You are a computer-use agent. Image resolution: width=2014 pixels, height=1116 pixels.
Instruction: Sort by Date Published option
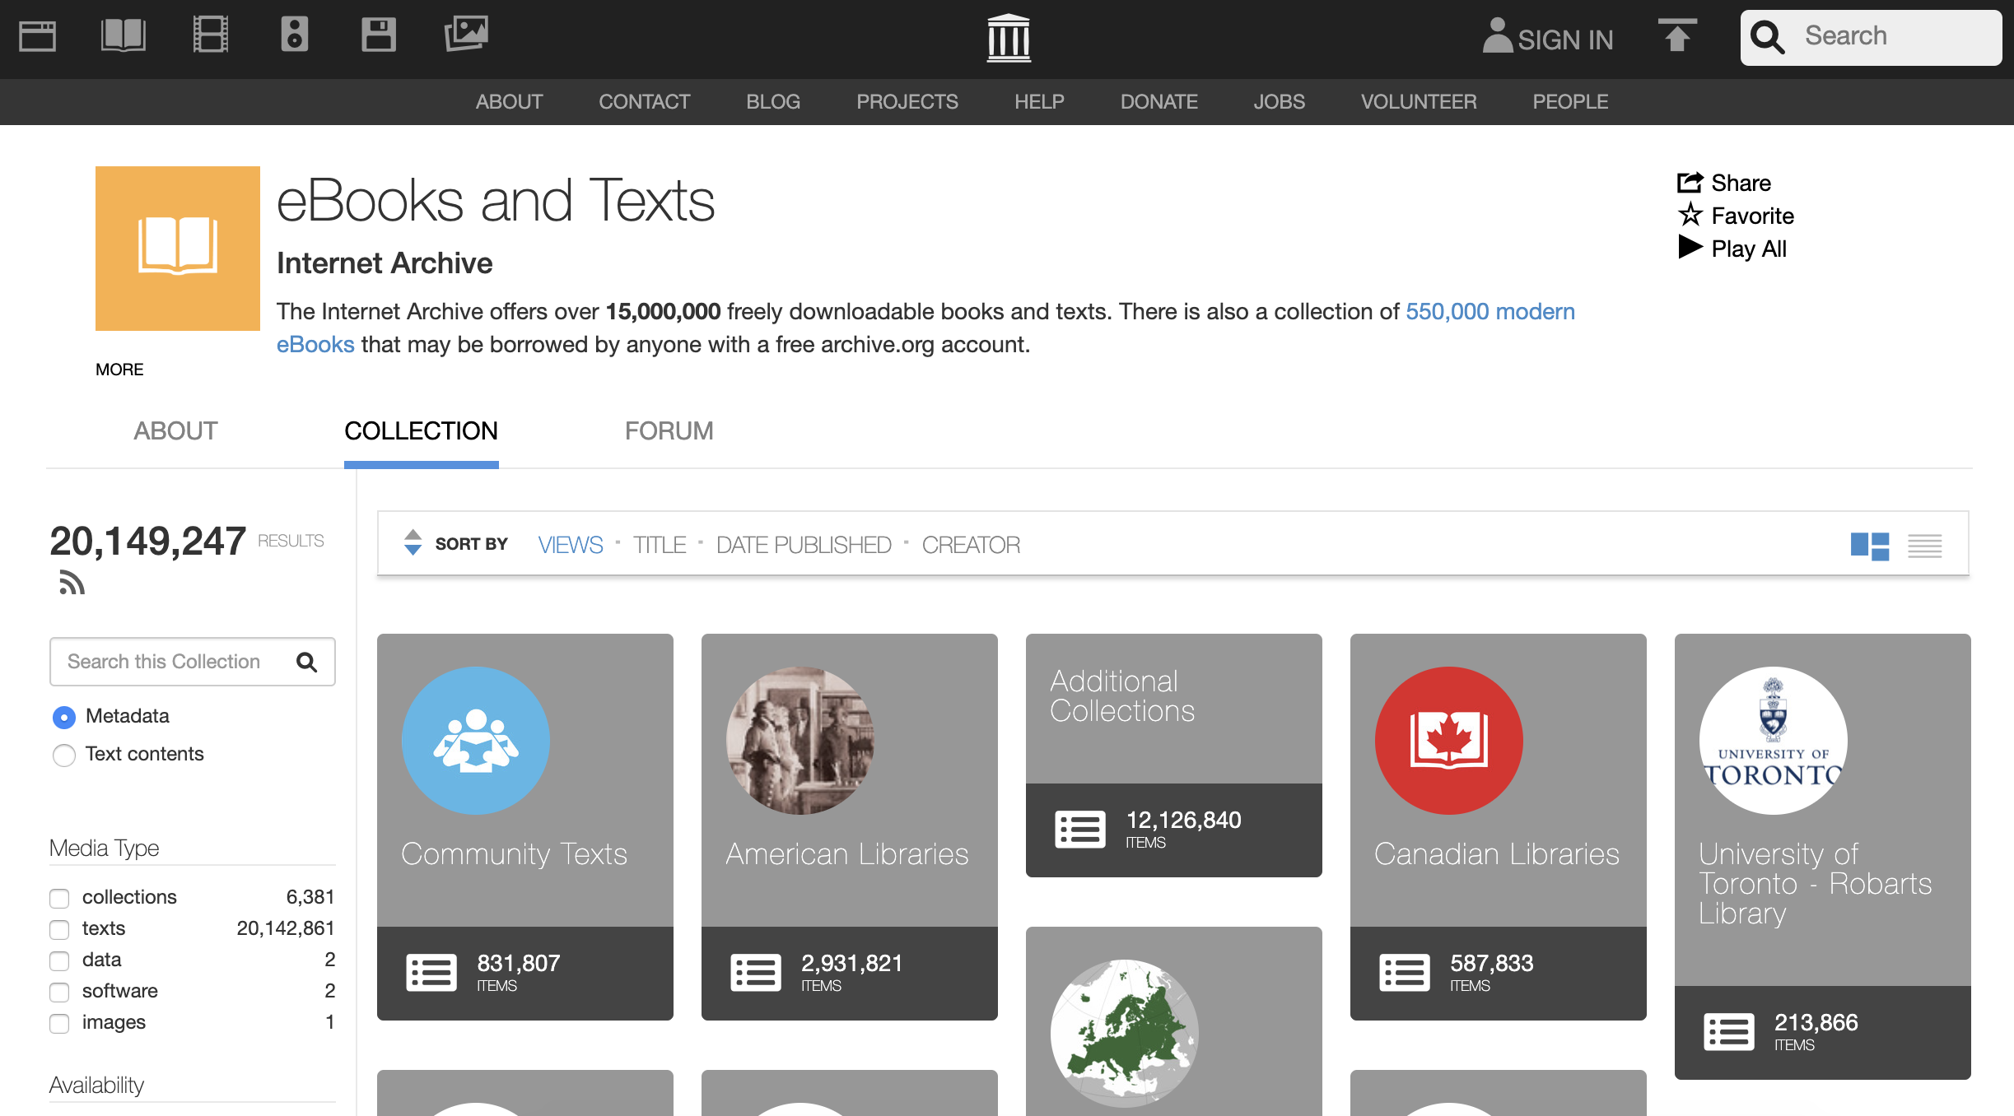pyautogui.click(x=803, y=545)
